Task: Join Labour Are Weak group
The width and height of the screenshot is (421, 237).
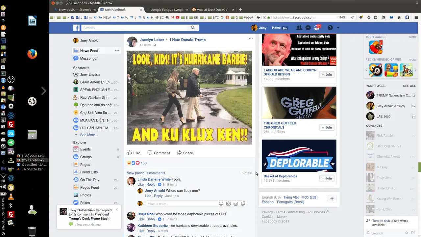Action: point(327,74)
